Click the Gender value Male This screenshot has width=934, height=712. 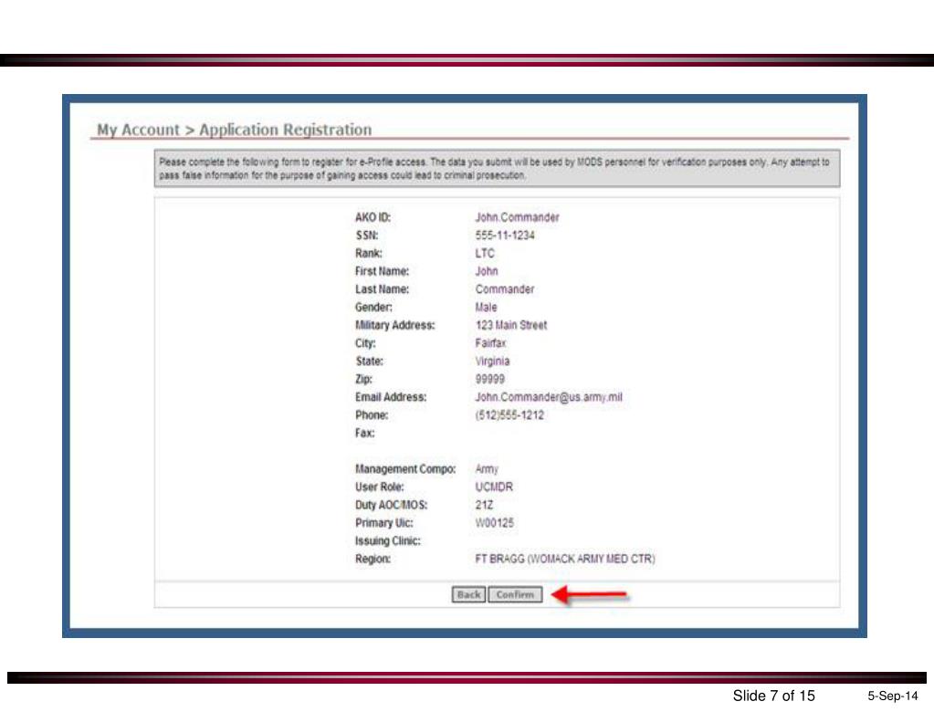click(x=486, y=308)
